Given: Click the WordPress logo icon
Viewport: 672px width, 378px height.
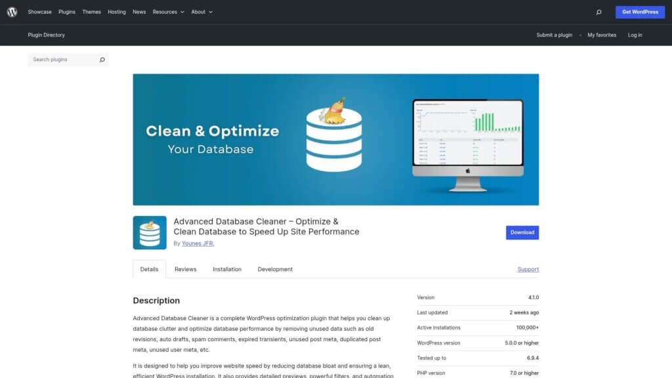Looking at the screenshot, I should click(x=12, y=12).
